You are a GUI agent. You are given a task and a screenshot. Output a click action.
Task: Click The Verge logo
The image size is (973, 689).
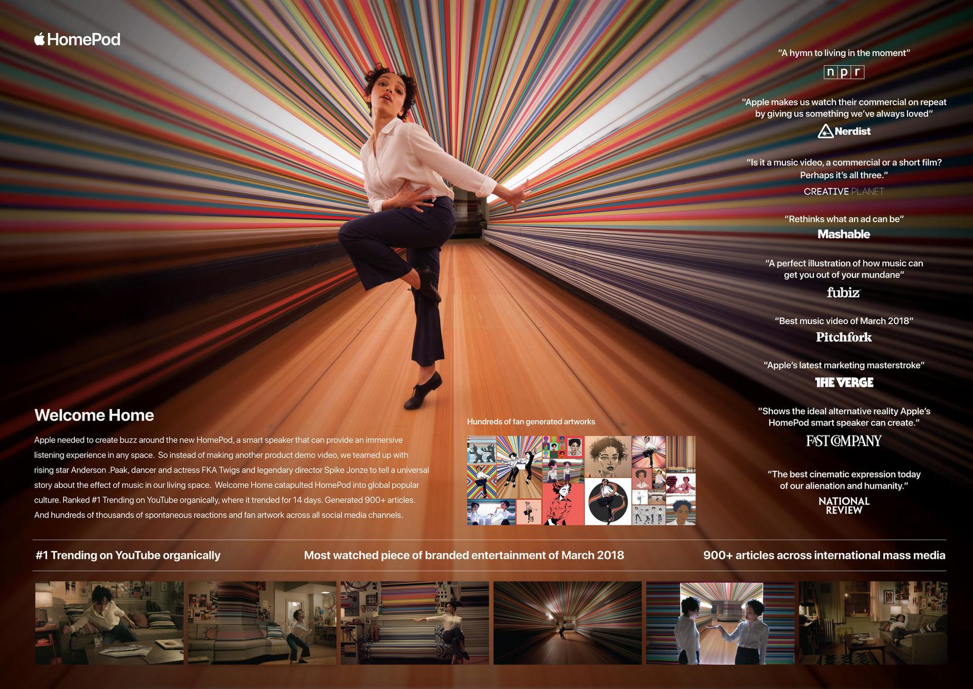pos(844,382)
